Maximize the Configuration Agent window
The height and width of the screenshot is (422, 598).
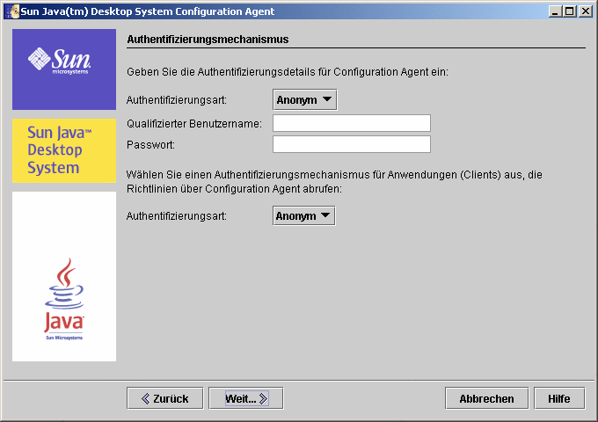(x=570, y=11)
